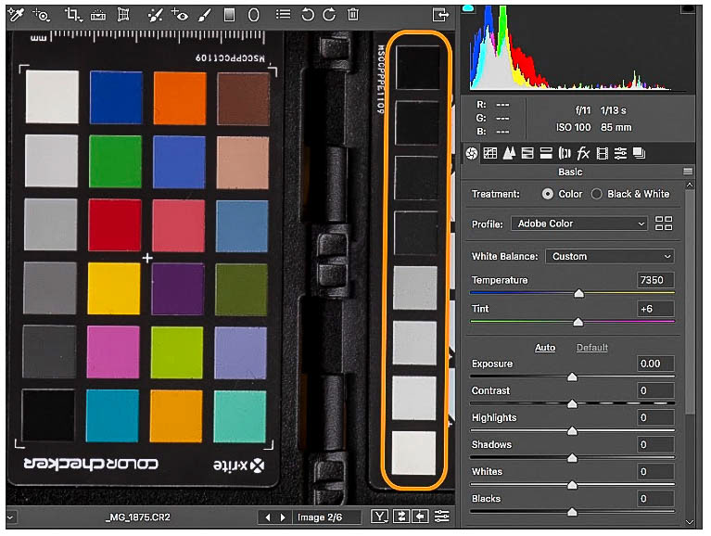This screenshot has width=711, height=536.
Task: Switch to the Basic panel aperture tab
Action: click(472, 154)
